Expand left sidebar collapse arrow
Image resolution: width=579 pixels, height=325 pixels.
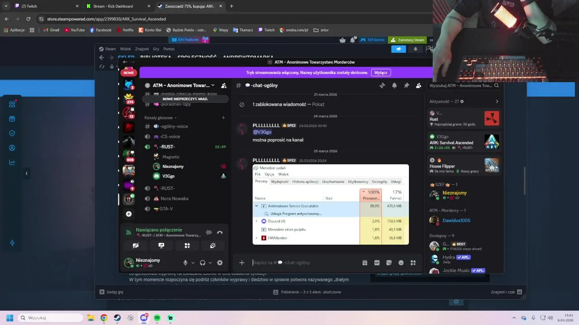click(x=26, y=173)
